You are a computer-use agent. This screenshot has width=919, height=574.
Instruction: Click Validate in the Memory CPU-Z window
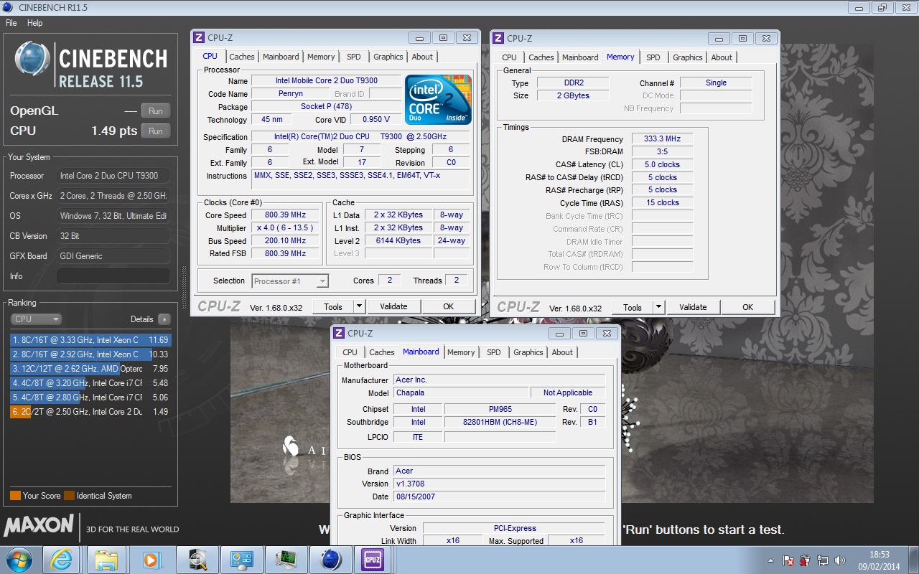point(693,307)
